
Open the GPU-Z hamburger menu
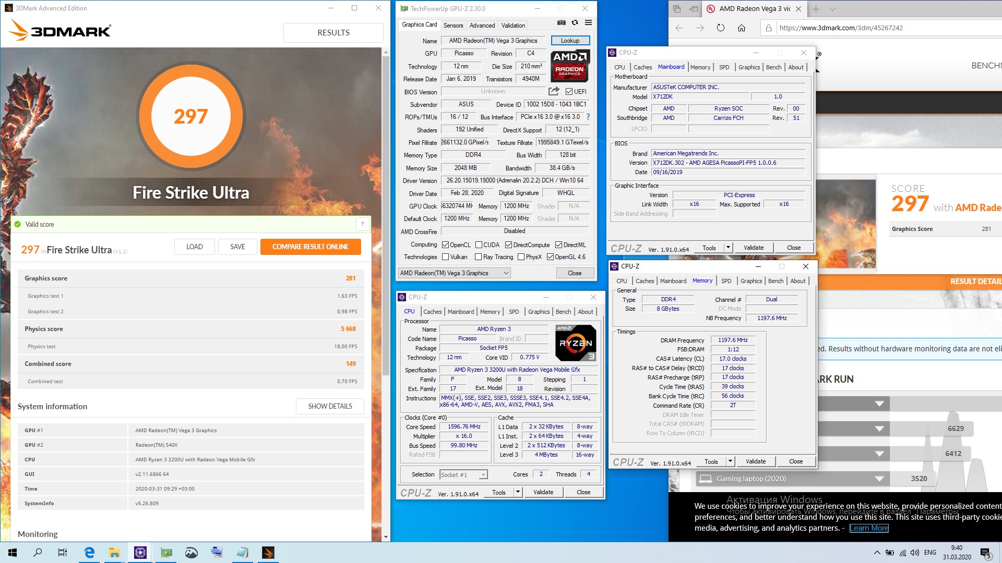[x=588, y=23]
